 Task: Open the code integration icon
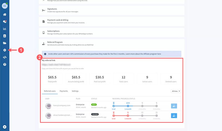[x=4, y=57]
